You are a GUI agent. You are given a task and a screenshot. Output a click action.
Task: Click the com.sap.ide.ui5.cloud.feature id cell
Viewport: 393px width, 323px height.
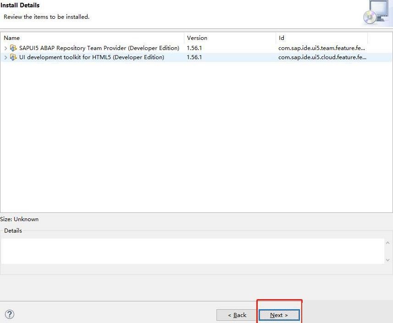[x=322, y=57]
